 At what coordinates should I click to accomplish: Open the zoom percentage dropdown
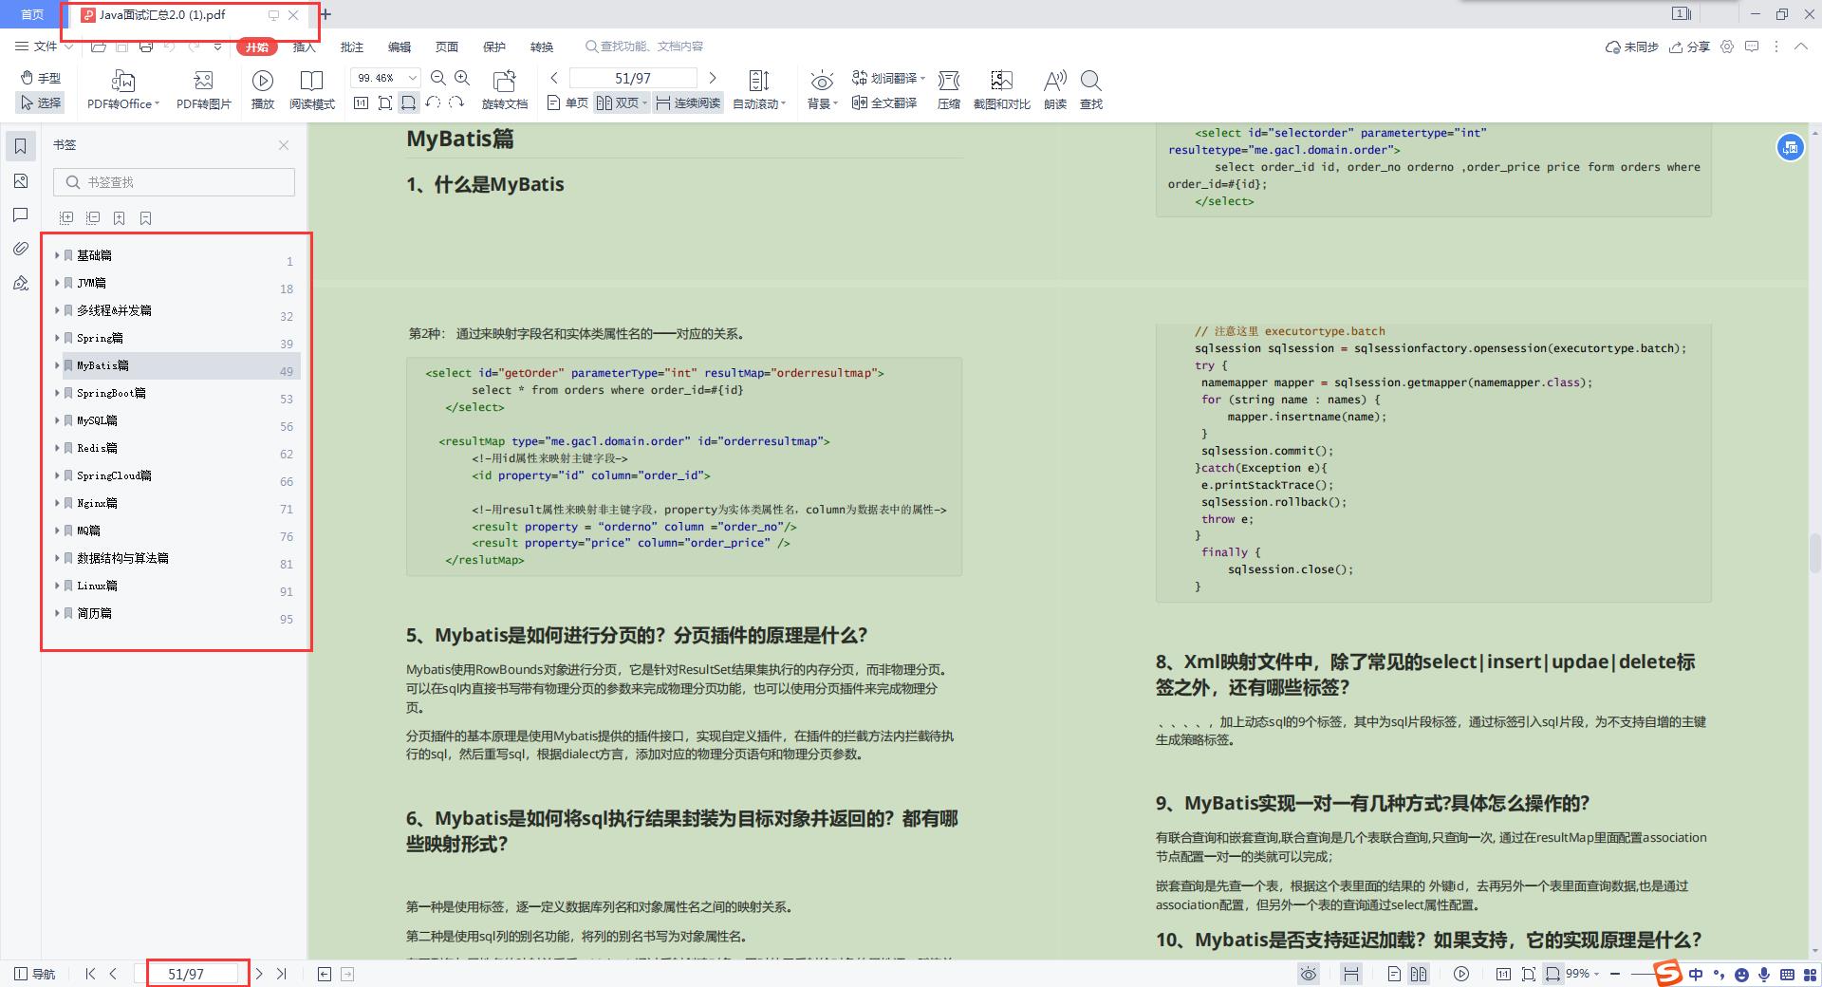(x=413, y=78)
